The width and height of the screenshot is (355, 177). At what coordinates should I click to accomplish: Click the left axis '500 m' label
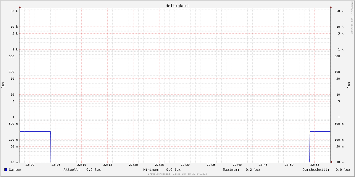tap(13, 124)
